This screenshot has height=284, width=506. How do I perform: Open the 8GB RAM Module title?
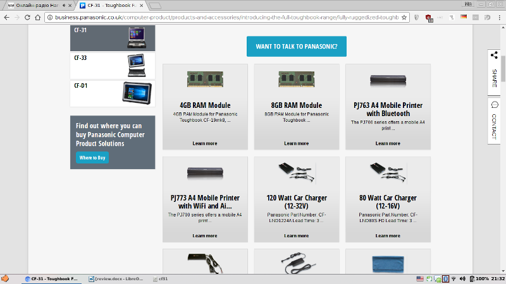296,105
